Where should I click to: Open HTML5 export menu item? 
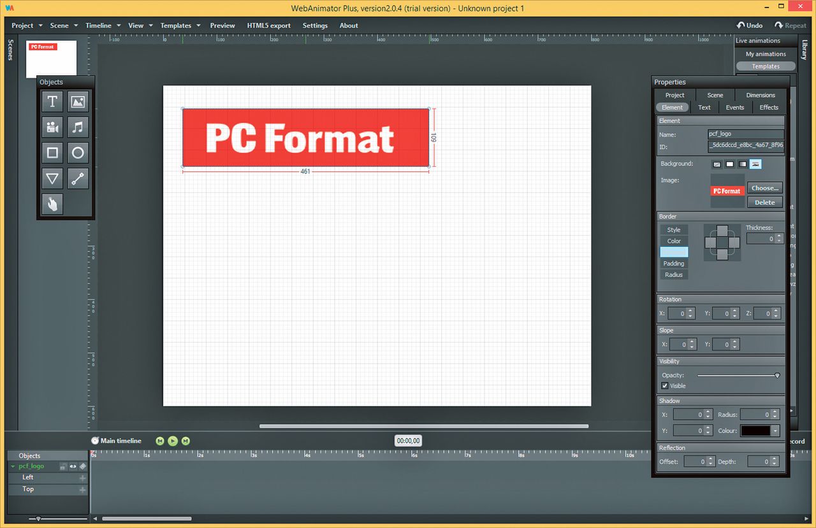click(x=268, y=25)
